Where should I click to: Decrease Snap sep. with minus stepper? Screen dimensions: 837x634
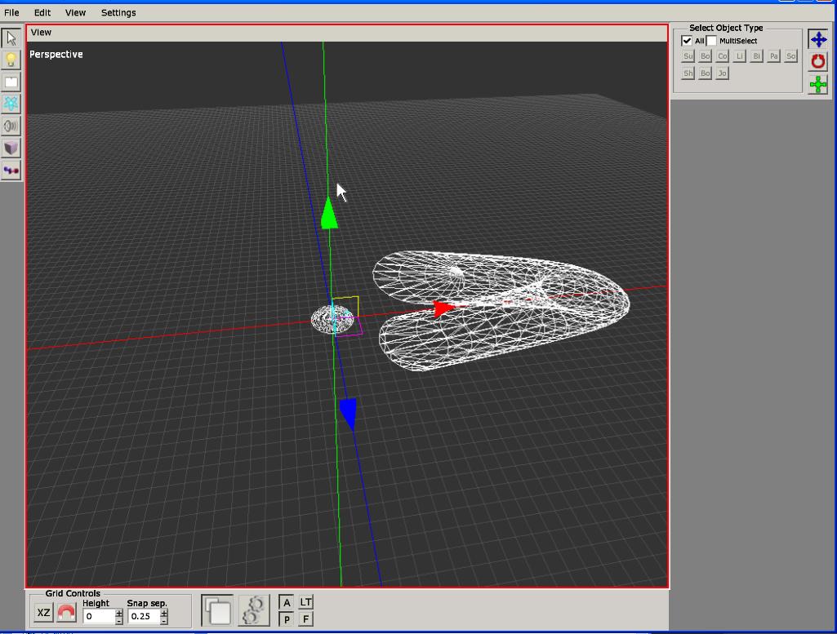164,620
